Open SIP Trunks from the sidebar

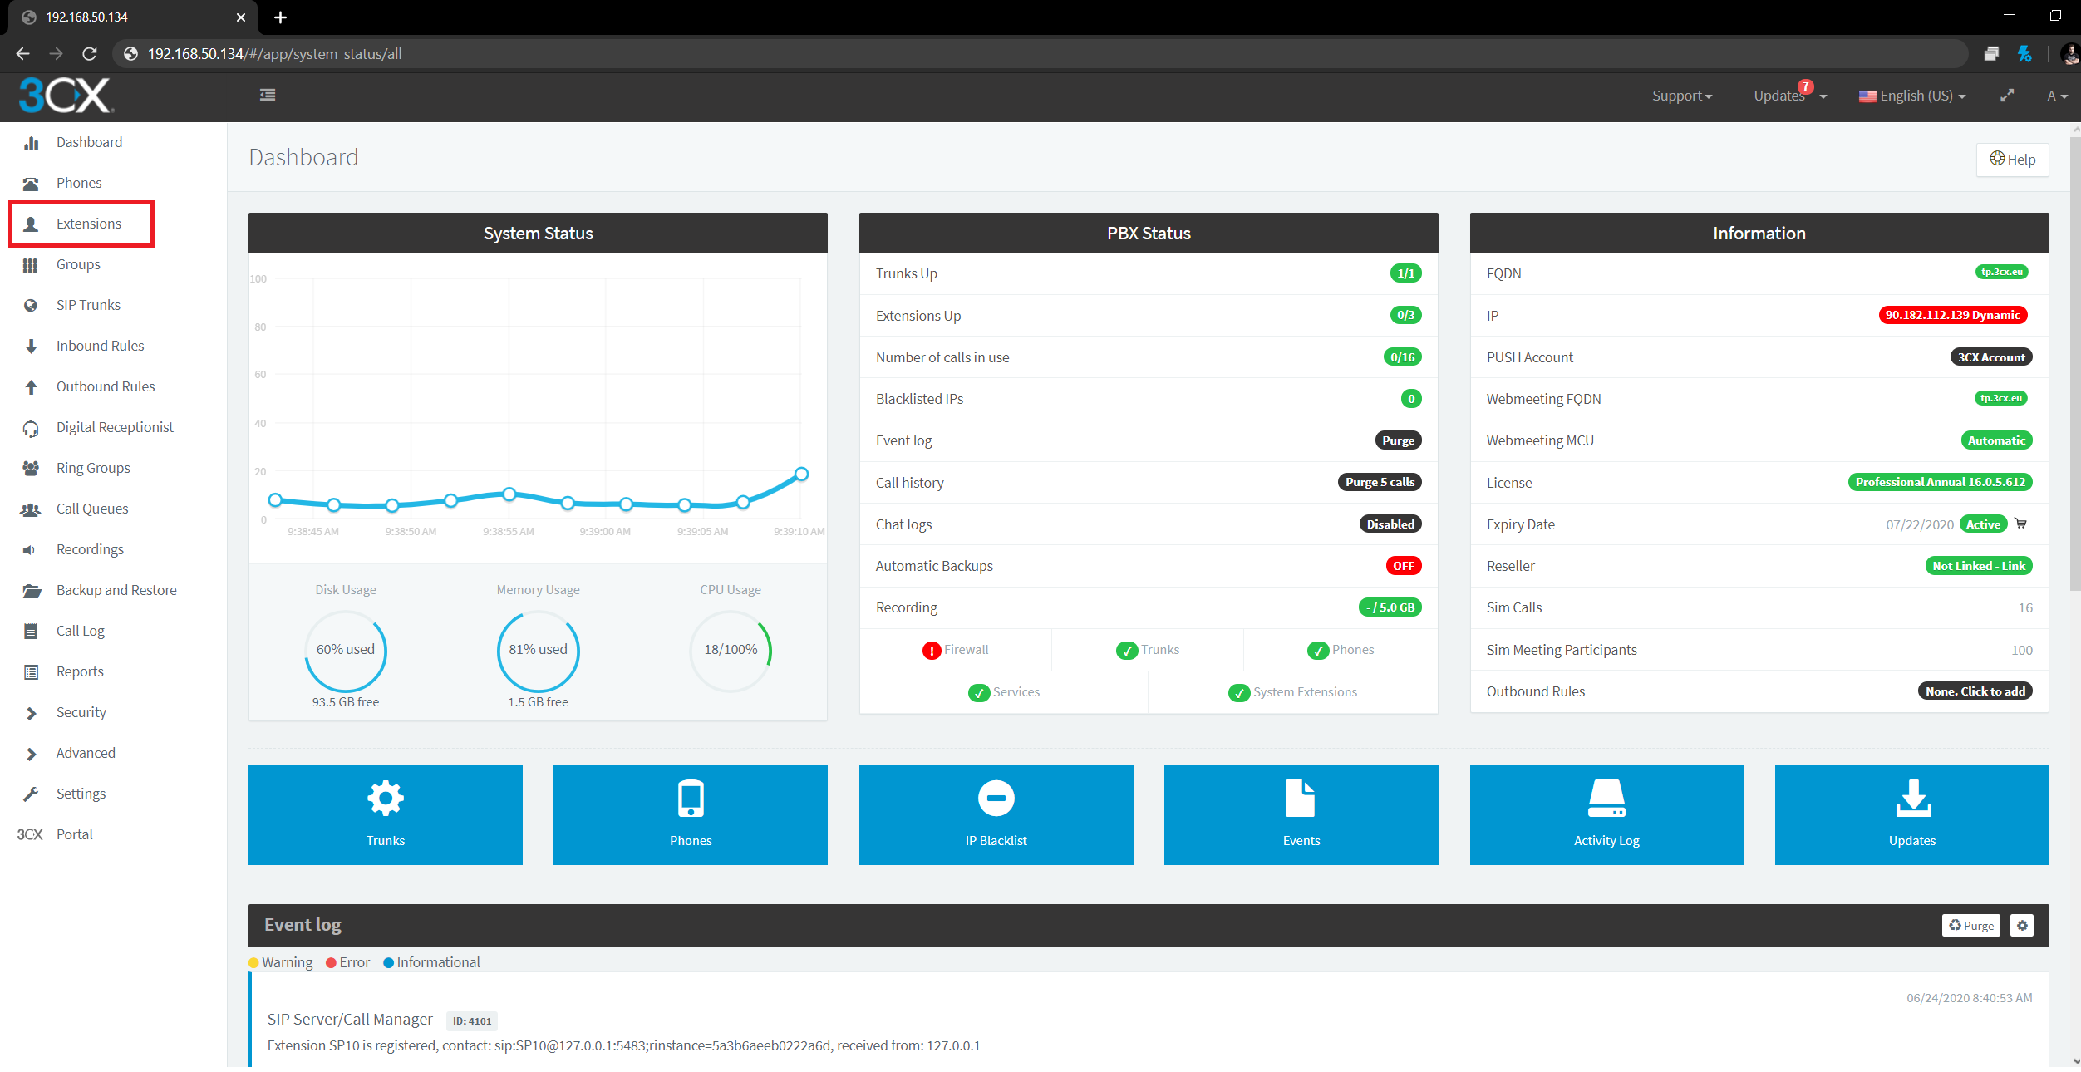(x=88, y=305)
